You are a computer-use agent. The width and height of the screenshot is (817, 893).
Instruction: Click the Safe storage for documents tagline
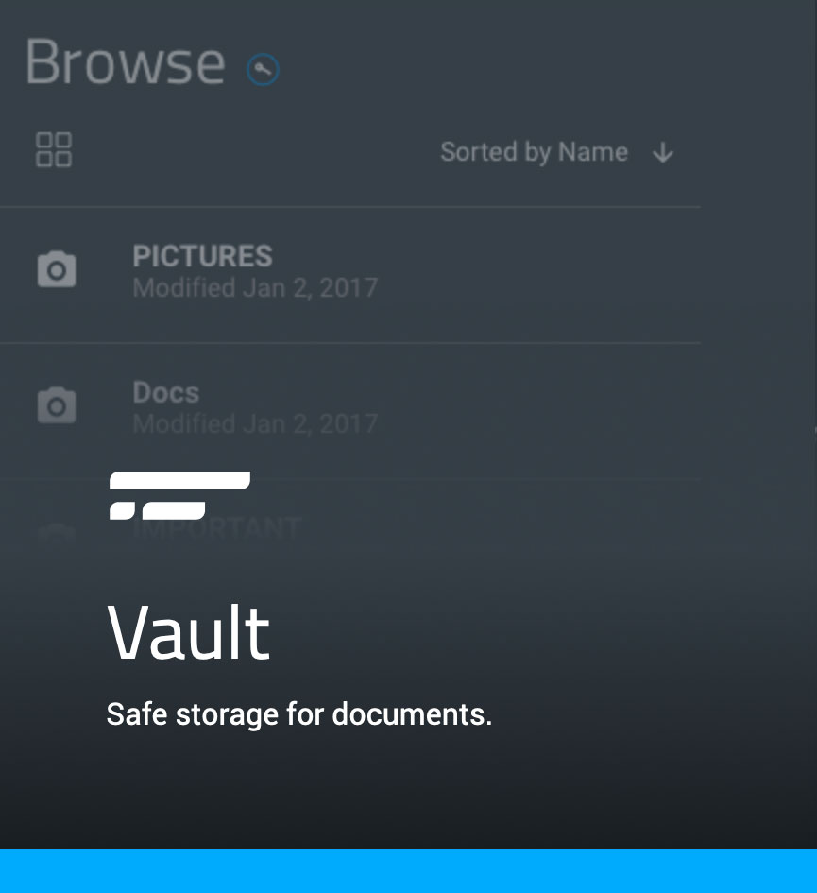point(298,714)
